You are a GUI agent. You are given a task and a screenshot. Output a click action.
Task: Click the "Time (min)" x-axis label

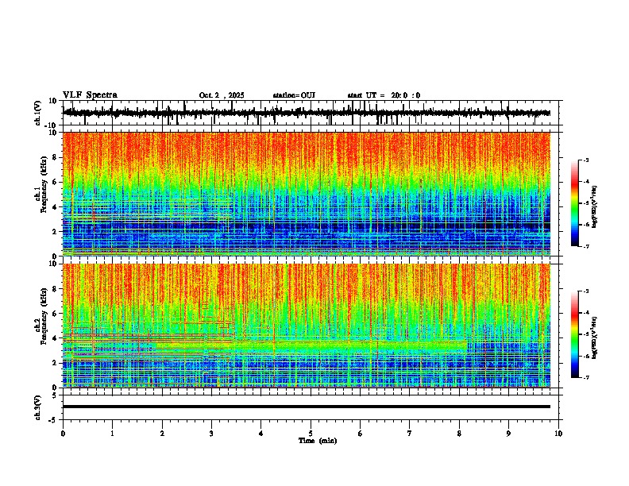click(318, 441)
